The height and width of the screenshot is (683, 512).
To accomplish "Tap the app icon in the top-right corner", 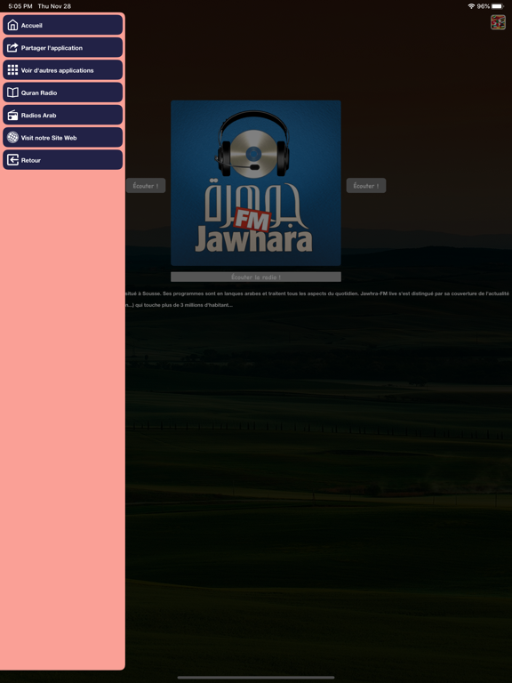I will (x=498, y=22).
